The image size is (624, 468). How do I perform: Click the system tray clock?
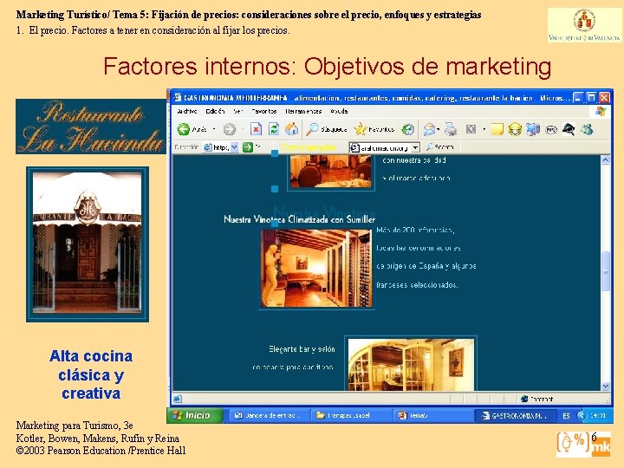coord(597,415)
